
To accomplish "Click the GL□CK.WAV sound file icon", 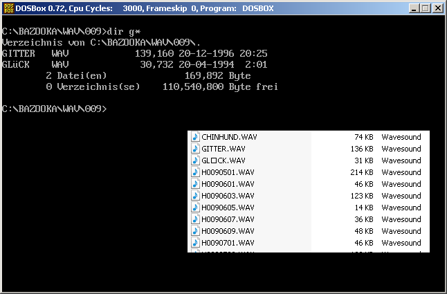I will [195, 160].
